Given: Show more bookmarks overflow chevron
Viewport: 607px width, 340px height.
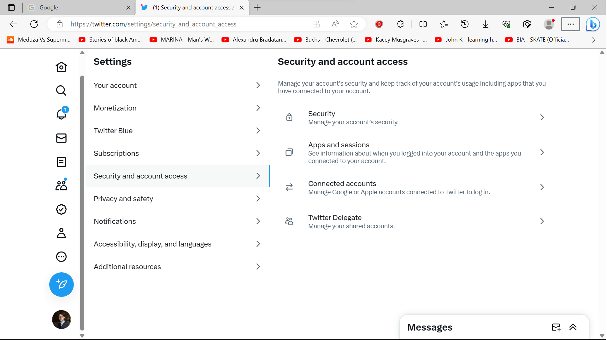Looking at the screenshot, I should coord(593,40).
